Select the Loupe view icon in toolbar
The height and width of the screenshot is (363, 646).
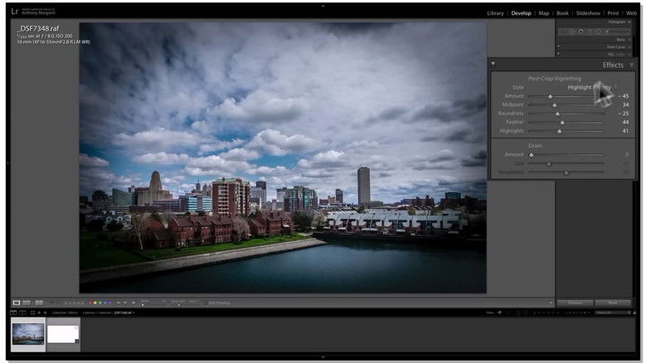pyautogui.click(x=16, y=302)
